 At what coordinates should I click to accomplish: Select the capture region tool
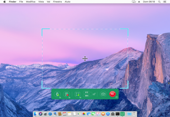(77, 94)
